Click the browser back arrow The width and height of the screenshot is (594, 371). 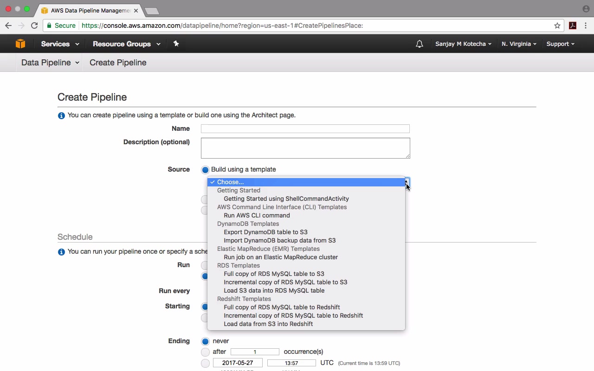(8, 26)
